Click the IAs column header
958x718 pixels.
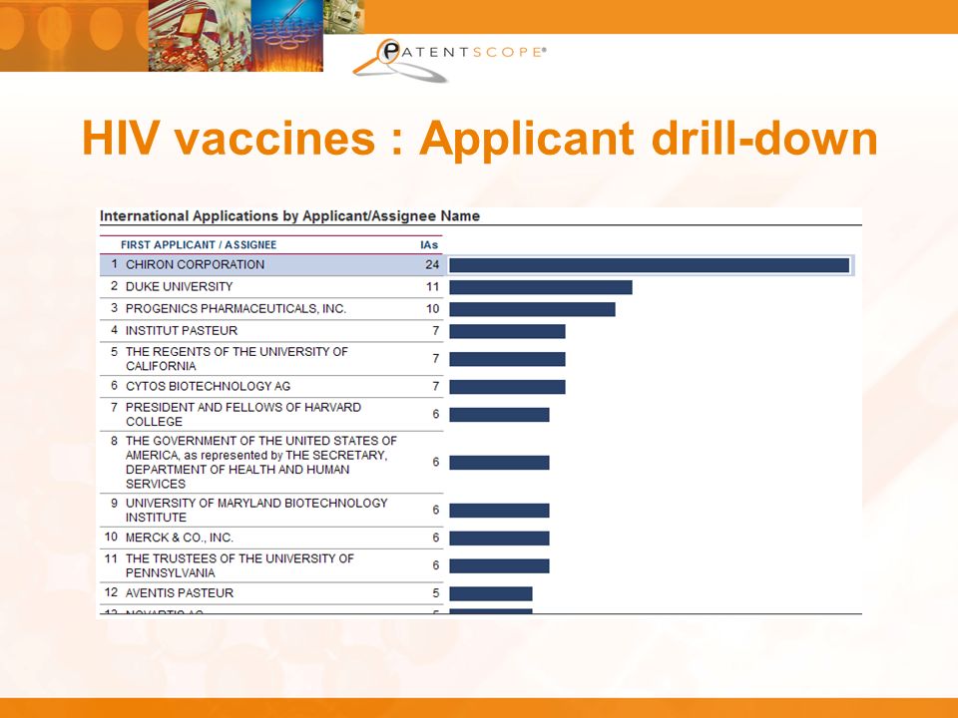click(x=429, y=245)
